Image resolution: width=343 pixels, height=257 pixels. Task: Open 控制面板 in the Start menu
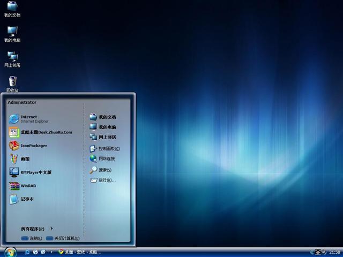click(x=108, y=148)
